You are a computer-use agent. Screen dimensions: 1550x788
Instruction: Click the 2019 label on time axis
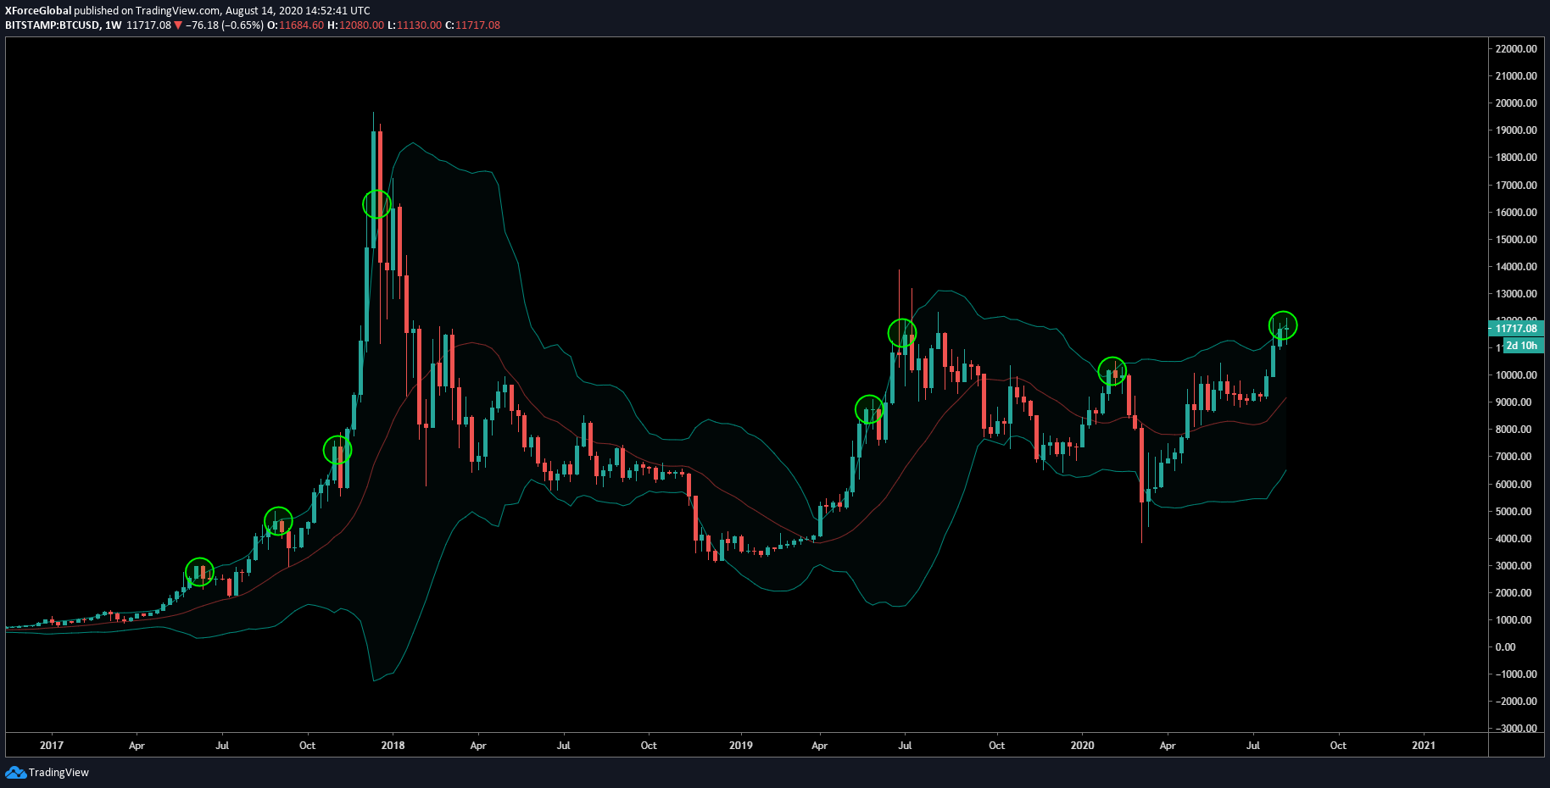(740, 746)
